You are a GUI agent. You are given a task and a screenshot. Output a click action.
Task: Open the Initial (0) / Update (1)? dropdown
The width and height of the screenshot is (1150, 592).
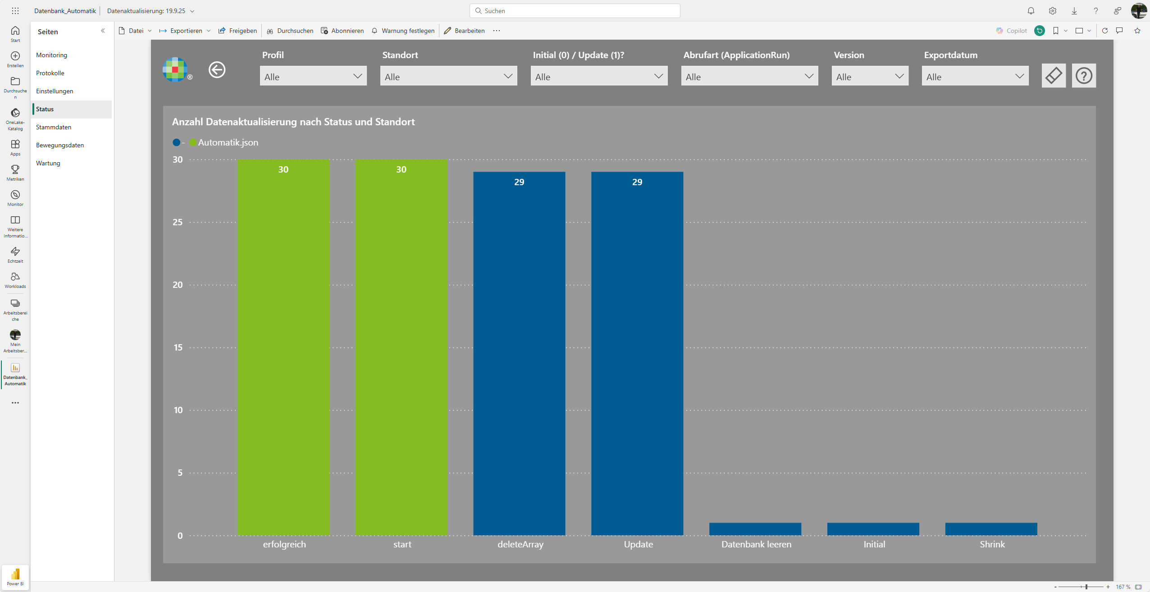(x=599, y=76)
